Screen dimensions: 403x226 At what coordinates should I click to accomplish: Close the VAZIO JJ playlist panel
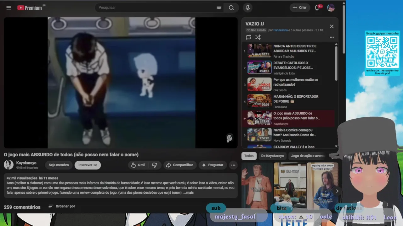(x=332, y=26)
